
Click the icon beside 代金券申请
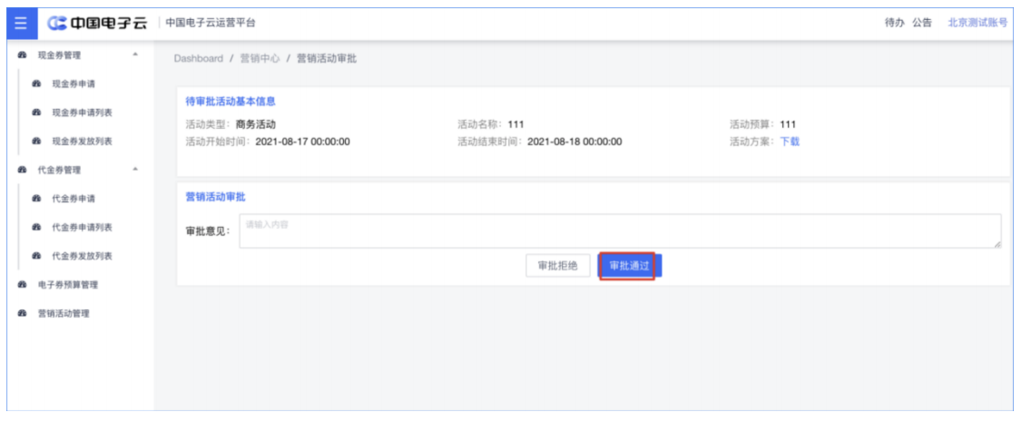pyautogui.click(x=36, y=199)
